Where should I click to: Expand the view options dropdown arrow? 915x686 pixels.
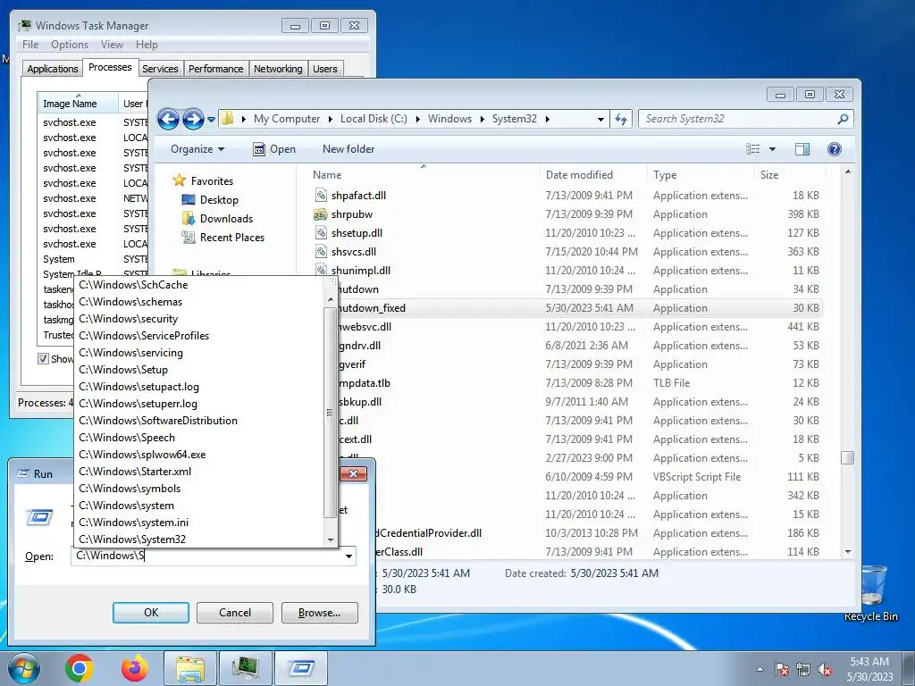pos(772,149)
